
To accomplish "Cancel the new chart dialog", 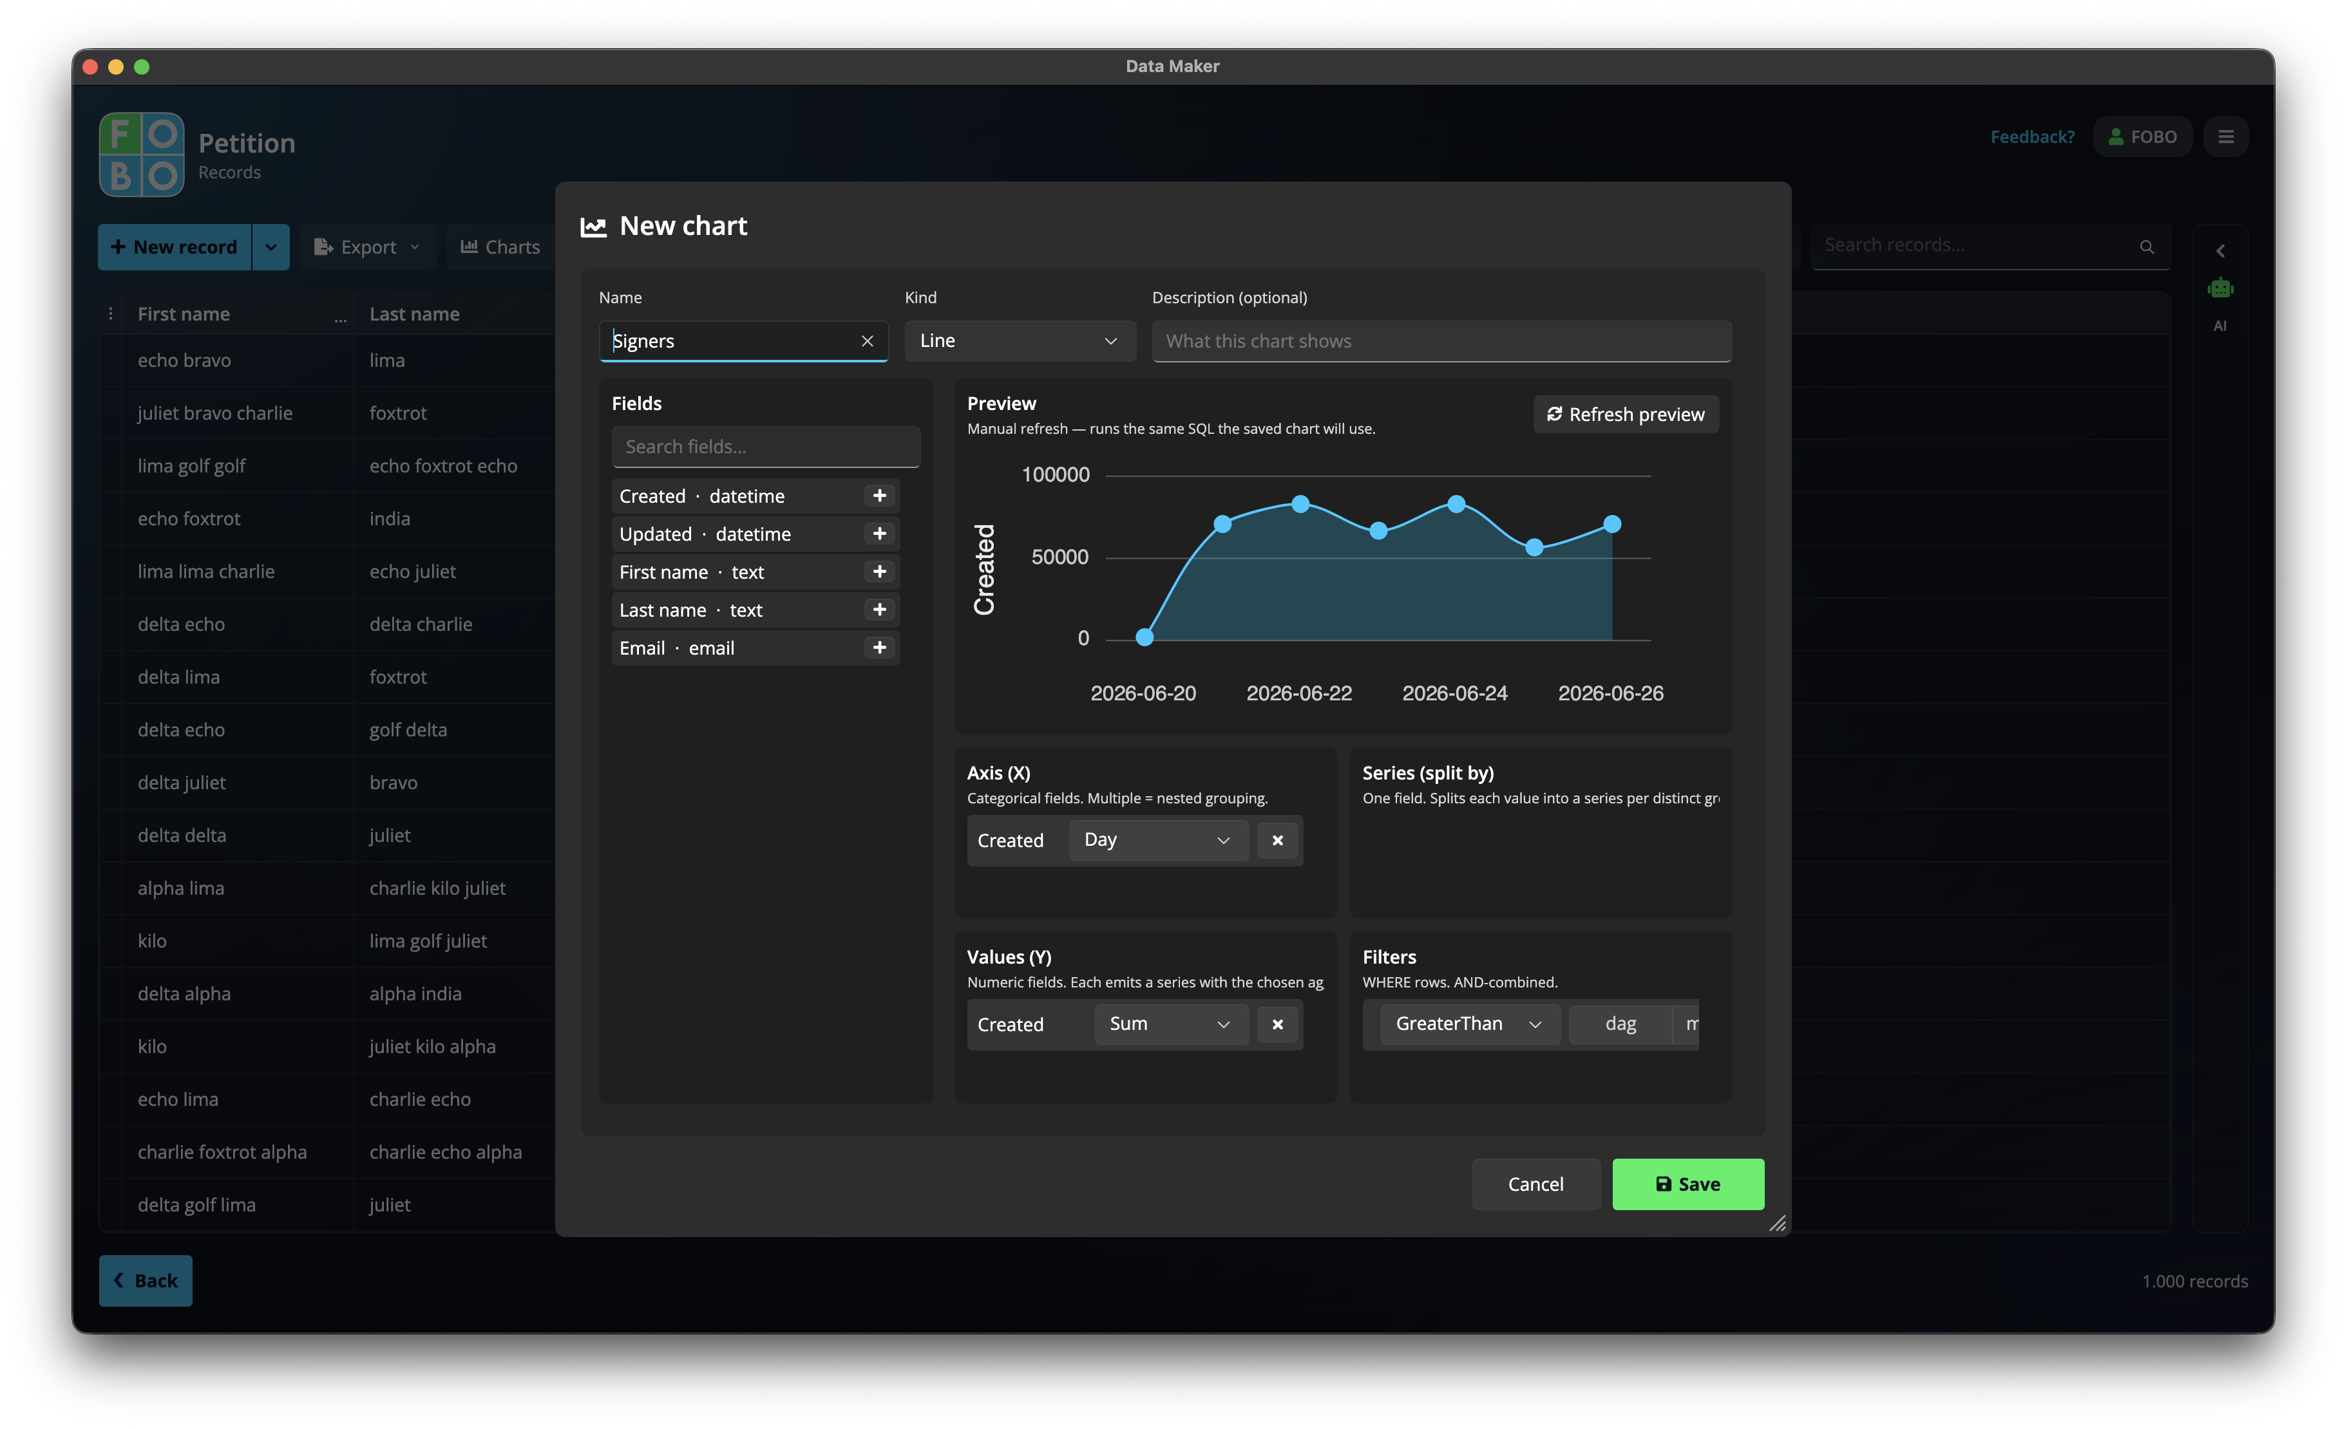I will pos(1535,1184).
